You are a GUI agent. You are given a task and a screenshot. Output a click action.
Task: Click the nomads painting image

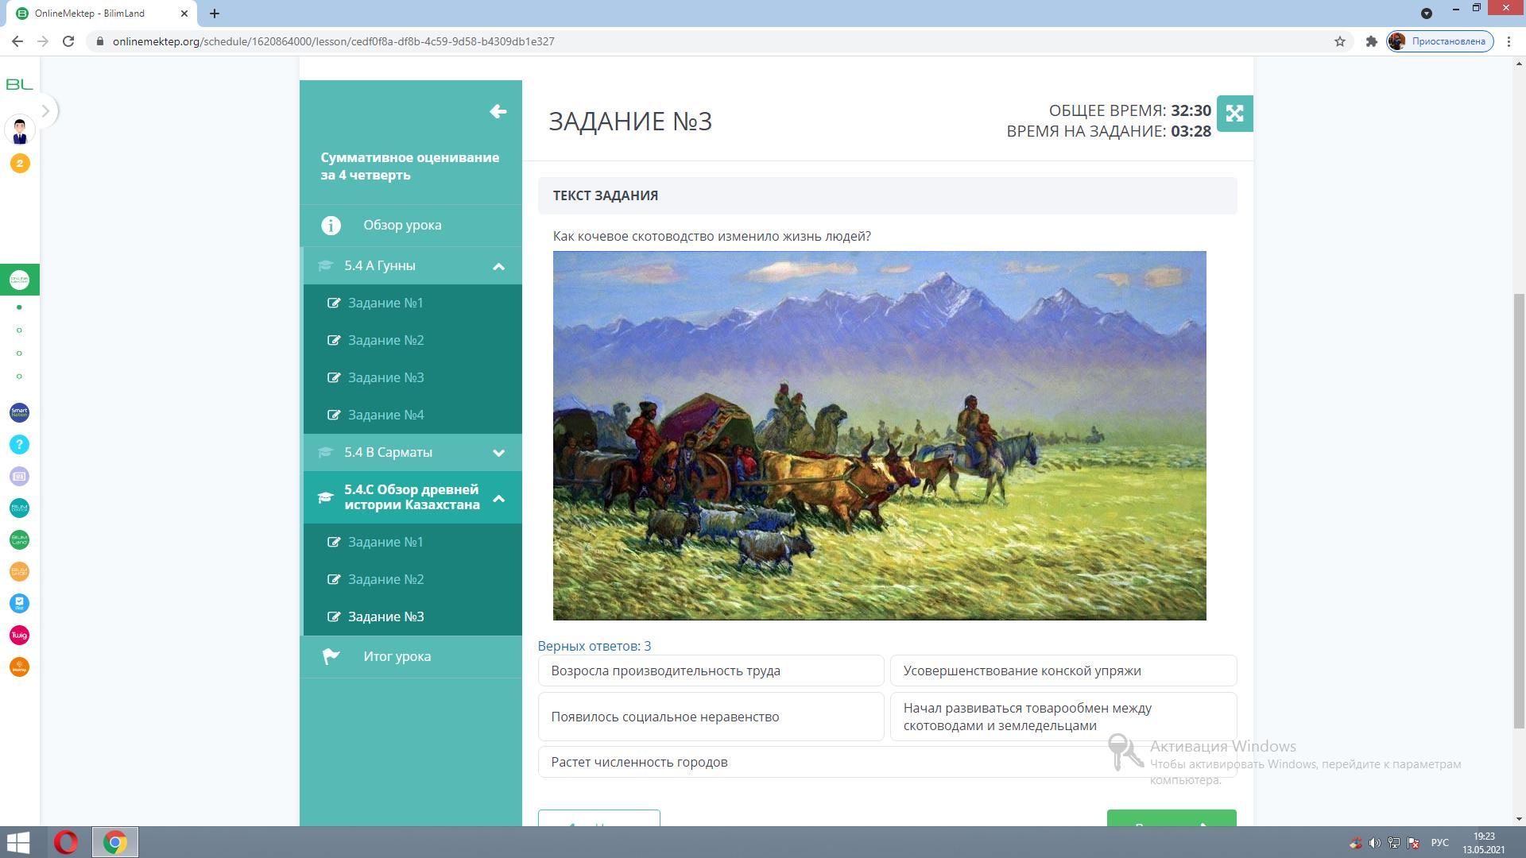click(x=879, y=435)
